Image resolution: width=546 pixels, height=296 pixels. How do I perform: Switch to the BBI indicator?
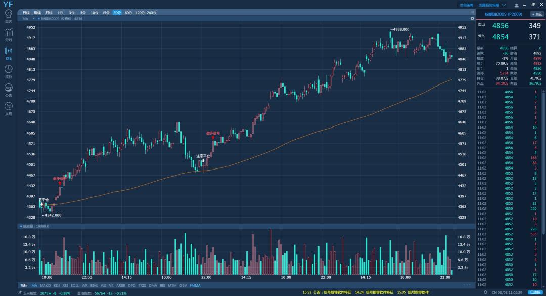coord(163,285)
